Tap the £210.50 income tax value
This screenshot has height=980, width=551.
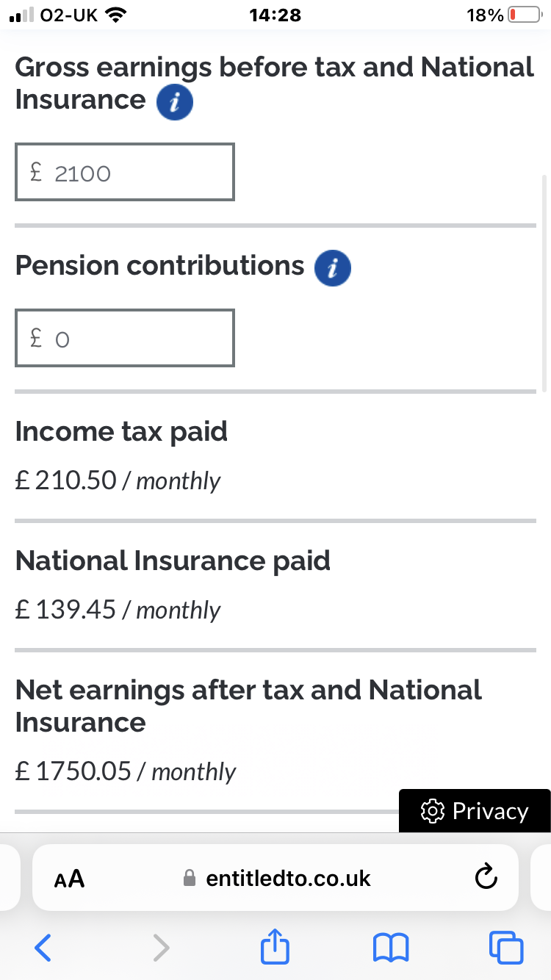coord(66,480)
